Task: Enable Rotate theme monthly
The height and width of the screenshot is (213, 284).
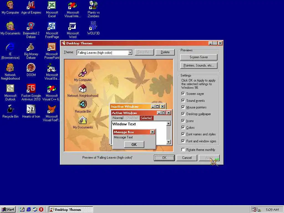Action: (183, 149)
